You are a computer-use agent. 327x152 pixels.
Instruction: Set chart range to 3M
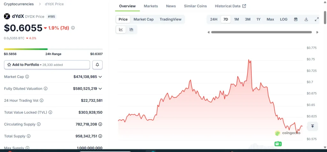click(x=248, y=19)
